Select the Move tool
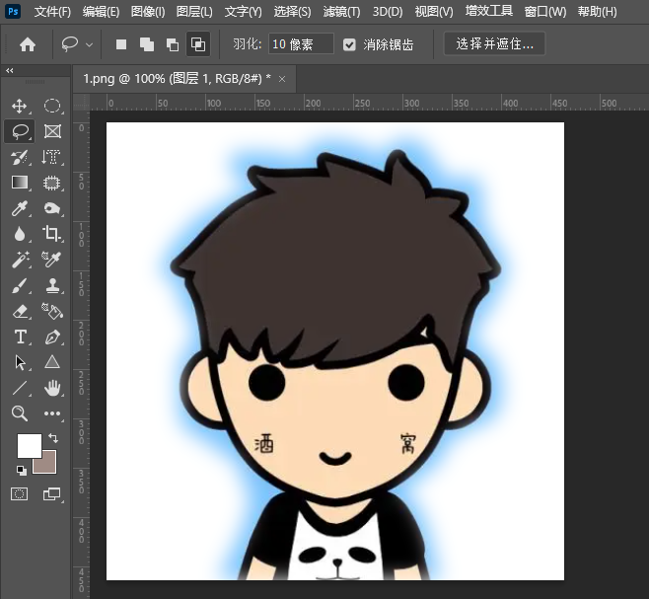649x599 pixels. pyautogui.click(x=20, y=106)
